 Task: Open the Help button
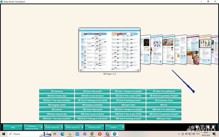pos(13,127)
